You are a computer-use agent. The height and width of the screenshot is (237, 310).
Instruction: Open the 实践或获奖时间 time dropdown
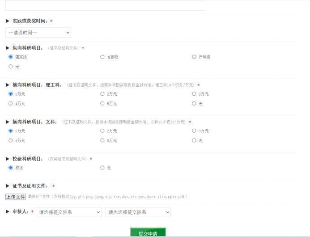click(38, 33)
